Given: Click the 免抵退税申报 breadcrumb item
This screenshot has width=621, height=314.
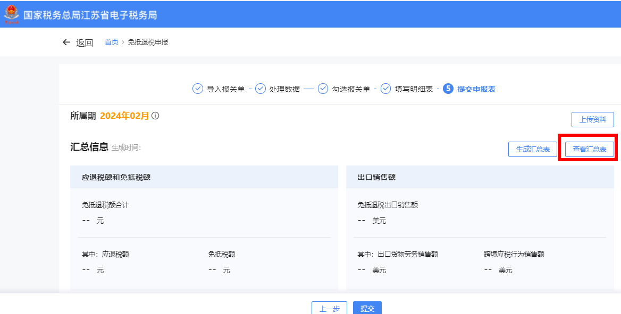Looking at the screenshot, I should pos(148,42).
